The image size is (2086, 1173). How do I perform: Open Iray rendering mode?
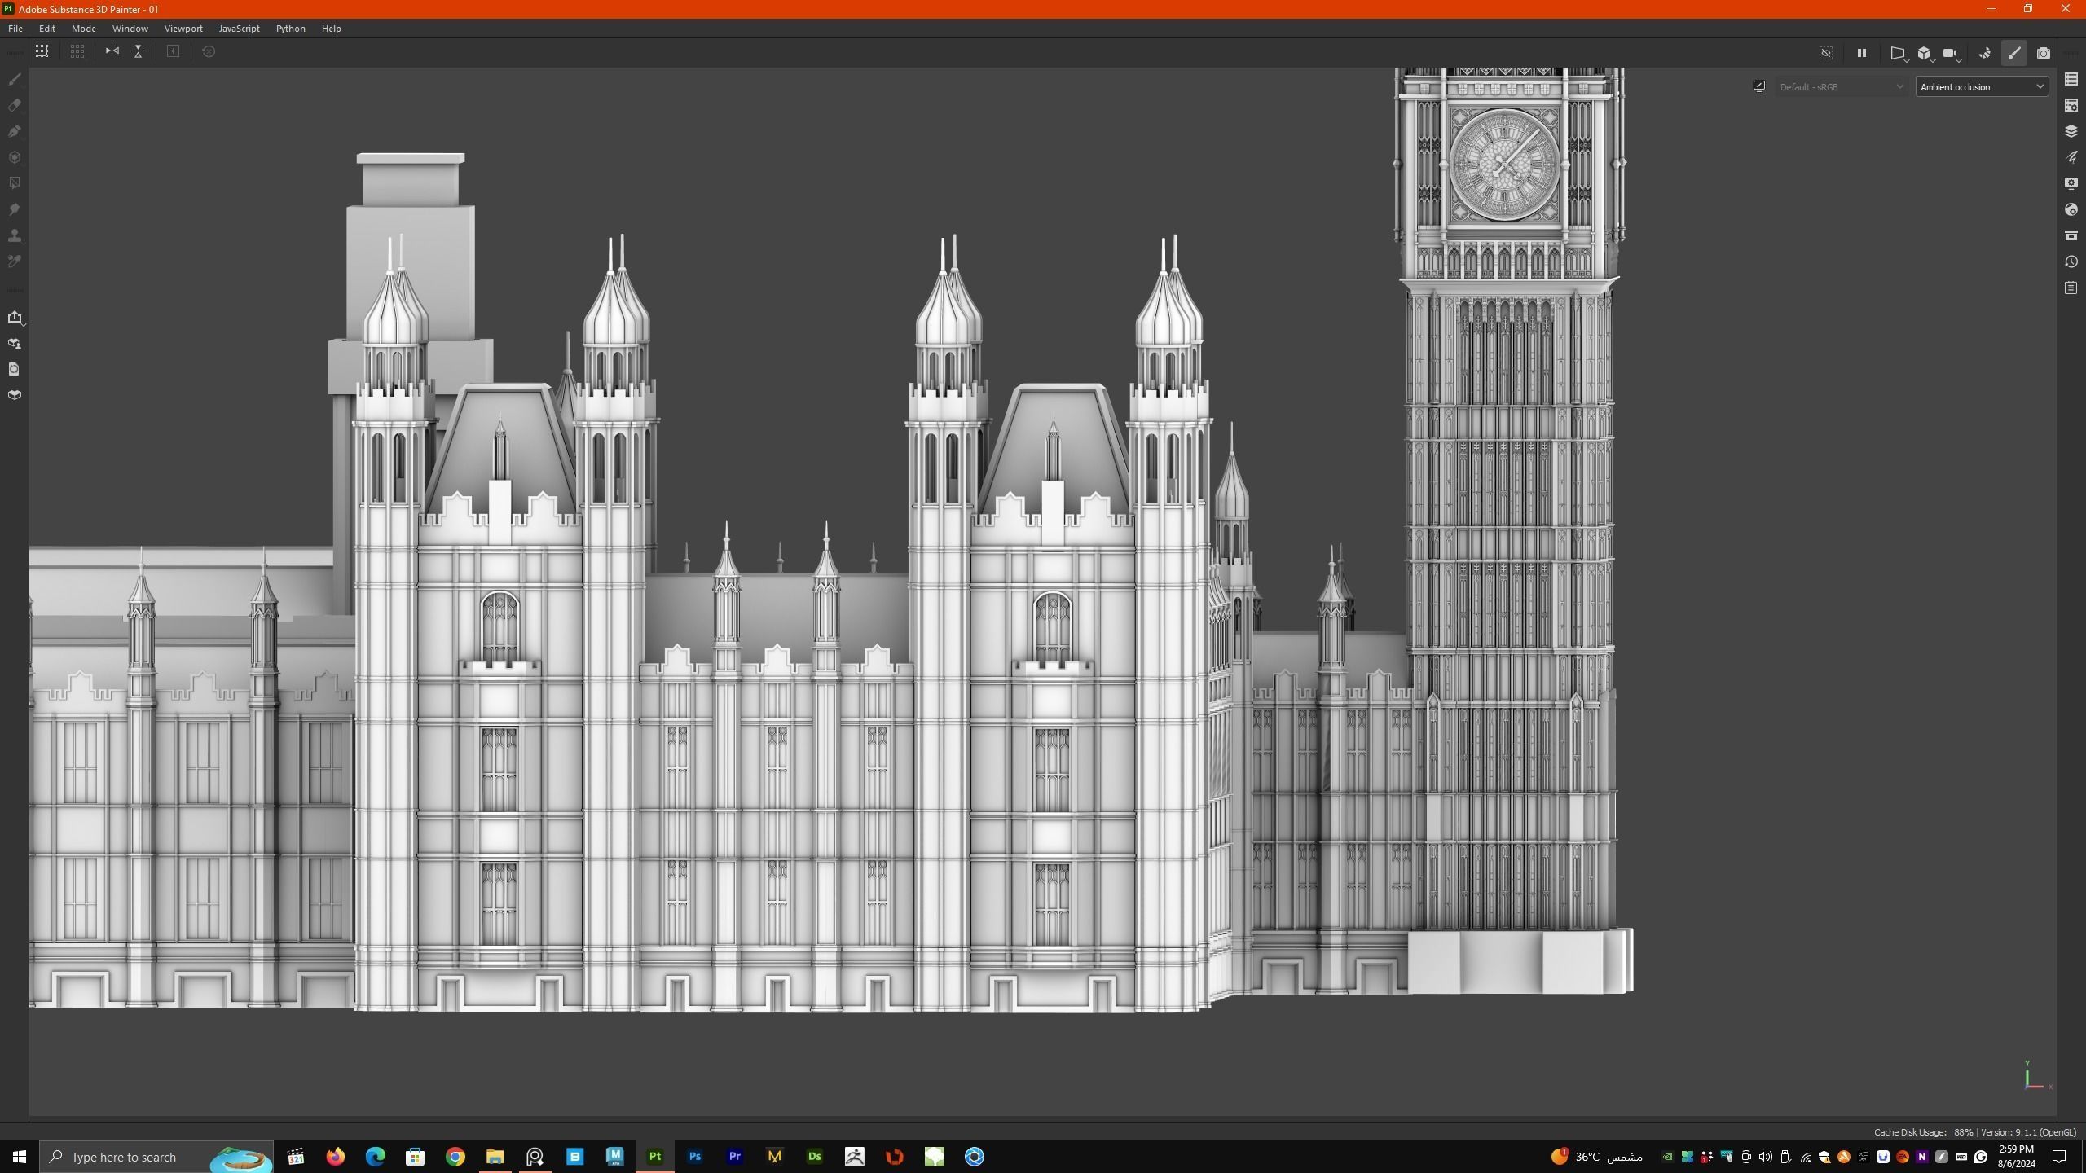[x=1984, y=53]
